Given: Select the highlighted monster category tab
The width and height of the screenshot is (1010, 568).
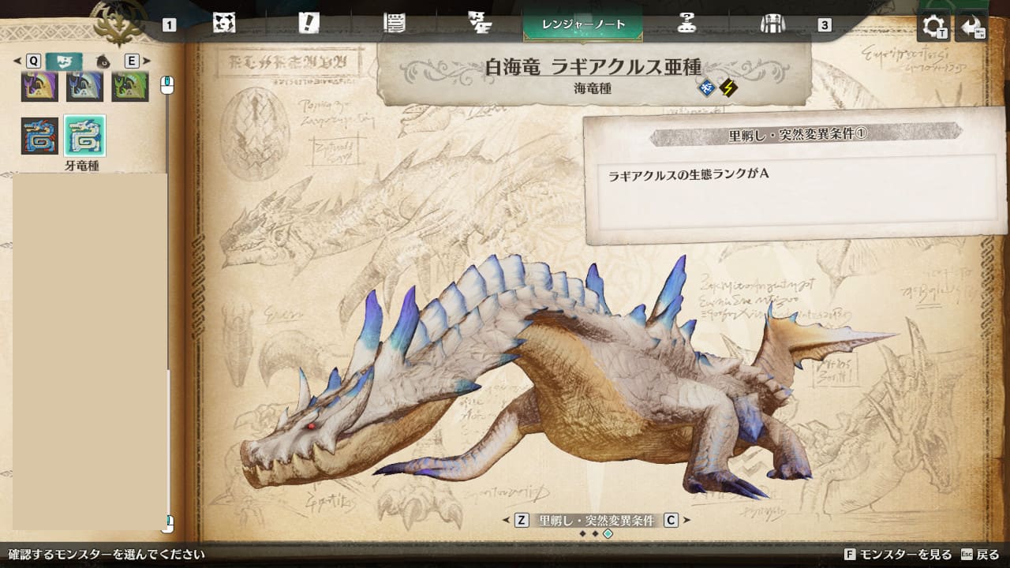Looking at the screenshot, I should click(x=64, y=62).
